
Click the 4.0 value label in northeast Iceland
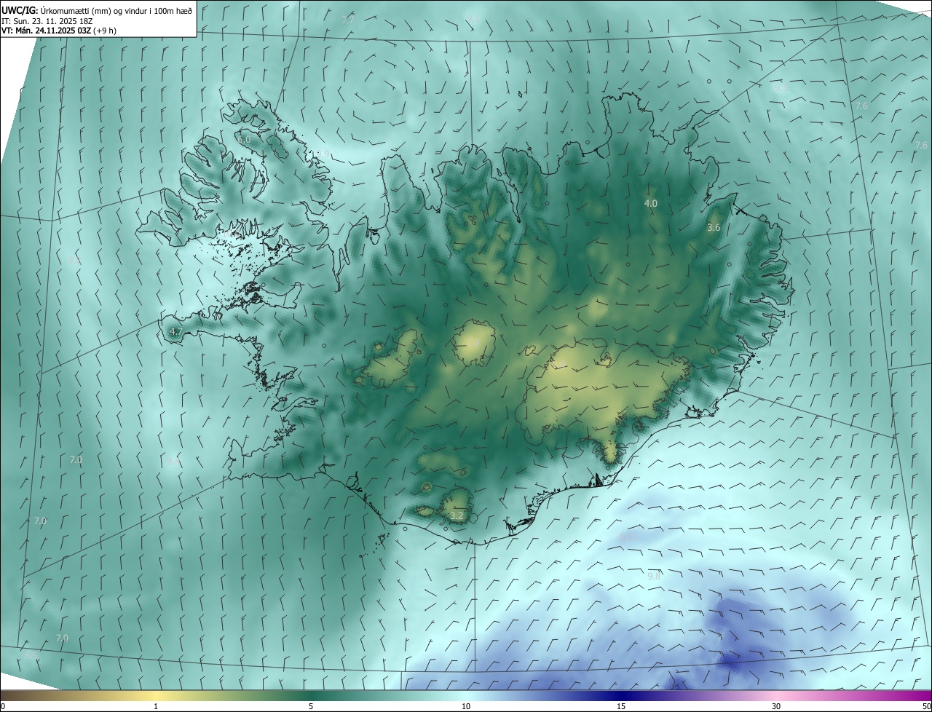[651, 204]
